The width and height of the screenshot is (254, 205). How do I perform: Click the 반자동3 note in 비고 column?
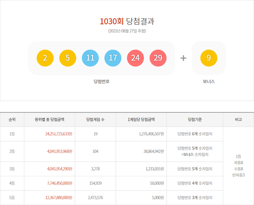238,175
